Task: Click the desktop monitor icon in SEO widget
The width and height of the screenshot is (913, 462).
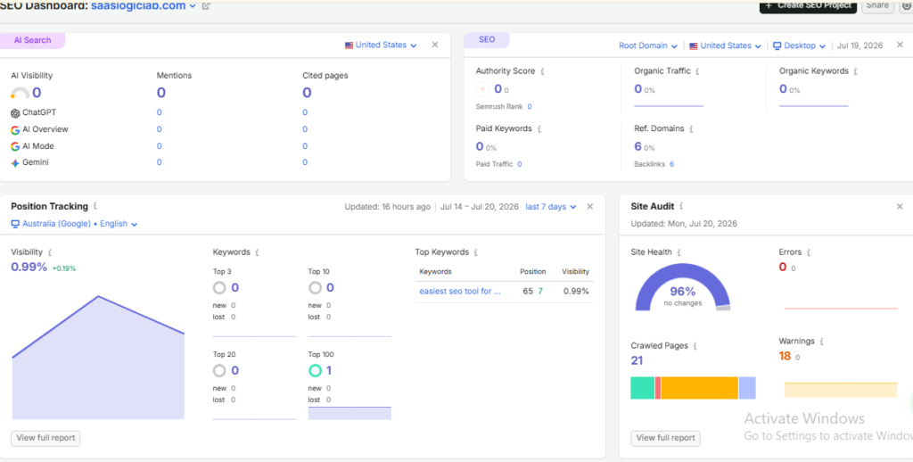Action: click(777, 45)
